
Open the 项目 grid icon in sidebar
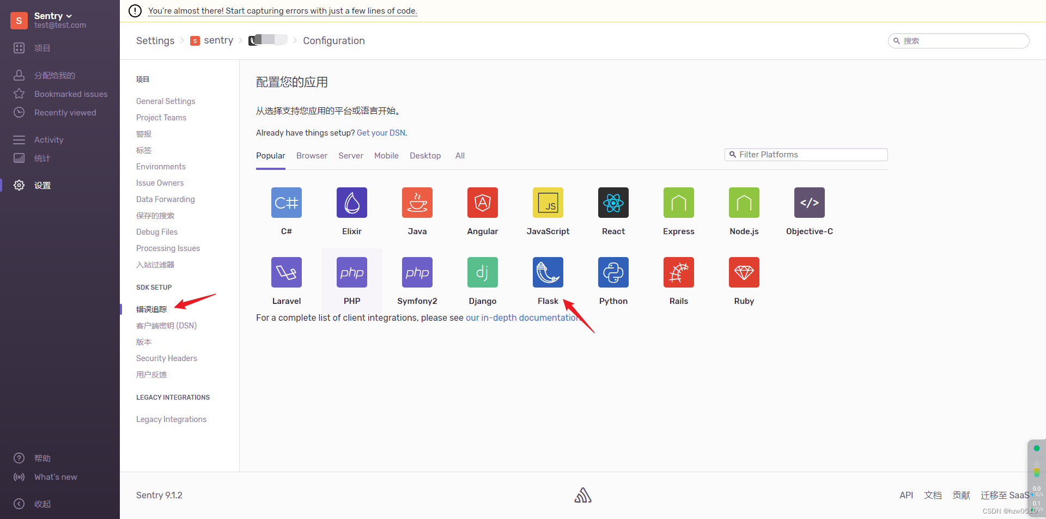pyautogui.click(x=19, y=48)
